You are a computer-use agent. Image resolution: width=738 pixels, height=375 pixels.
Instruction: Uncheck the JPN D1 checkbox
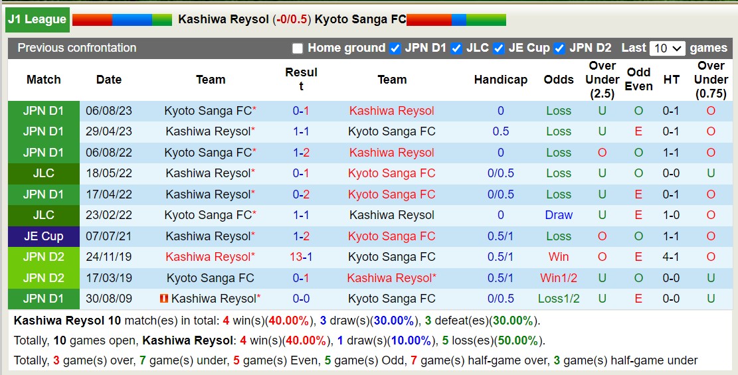pos(395,48)
